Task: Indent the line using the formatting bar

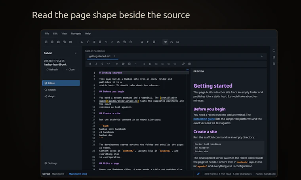Action: (x=169, y=64)
